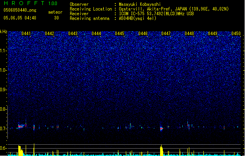Image resolution: width=245 pixels, height=156 pixels.
Task: Click the Receiving antenna field label
Action: [x=90, y=18]
